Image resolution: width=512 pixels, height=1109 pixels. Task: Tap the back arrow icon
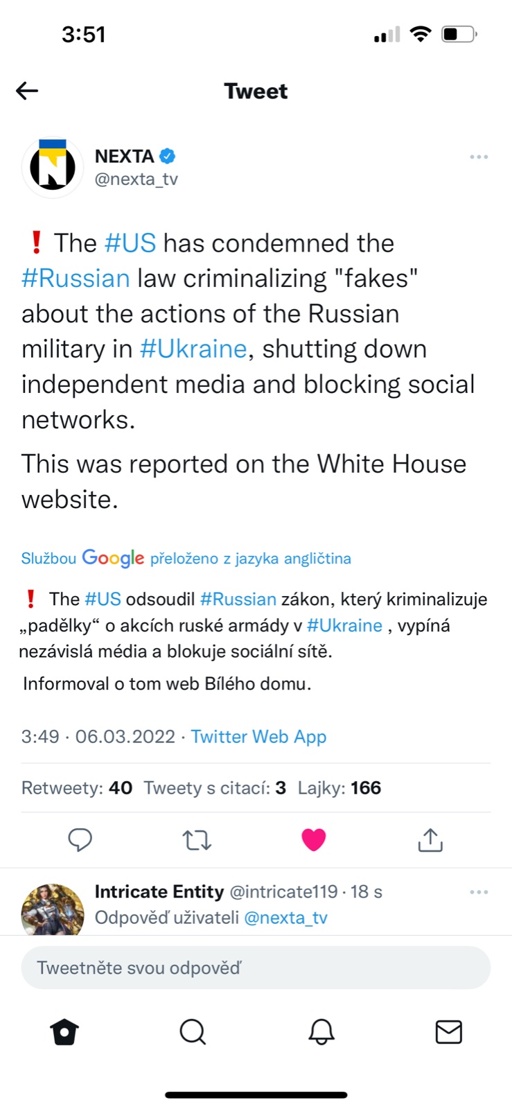click(x=27, y=91)
